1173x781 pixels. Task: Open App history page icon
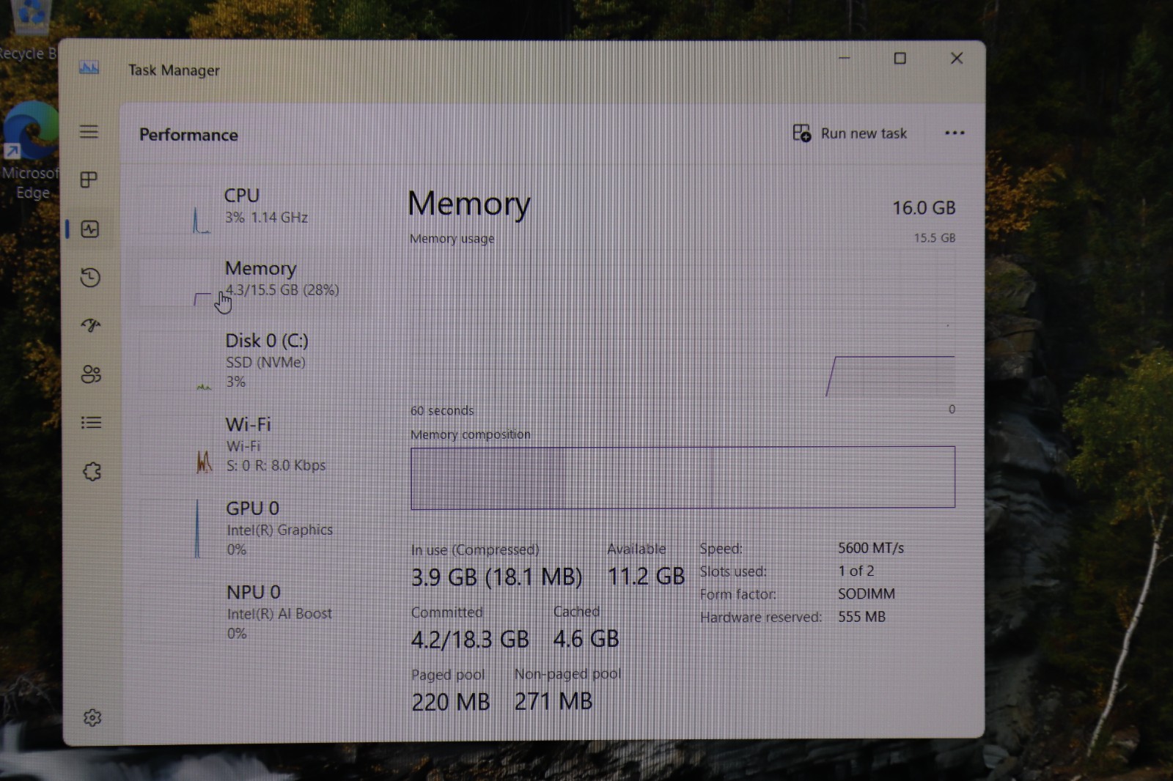[x=90, y=277]
